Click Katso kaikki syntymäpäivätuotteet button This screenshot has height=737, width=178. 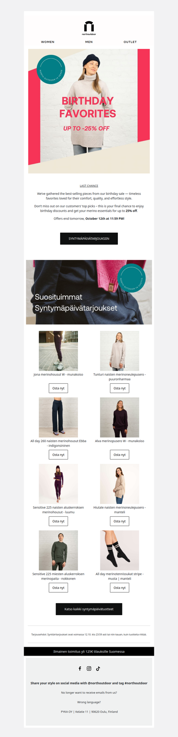[89, 609]
